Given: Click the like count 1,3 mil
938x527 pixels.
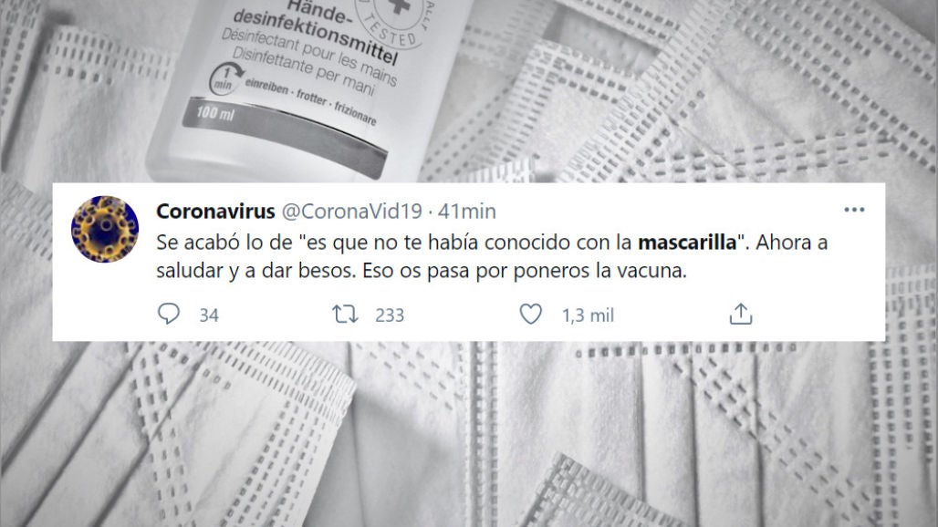Looking at the screenshot, I should pos(588,315).
